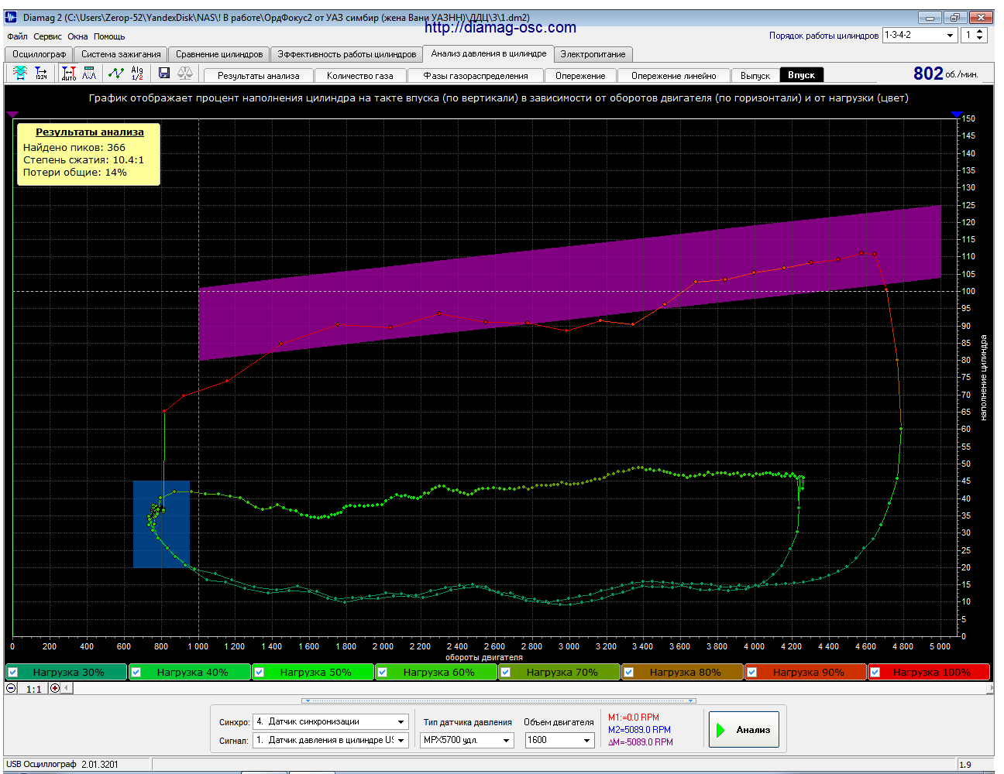Open the engine volume 1600 dropdown
1004x774 pixels.
tap(559, 740)
